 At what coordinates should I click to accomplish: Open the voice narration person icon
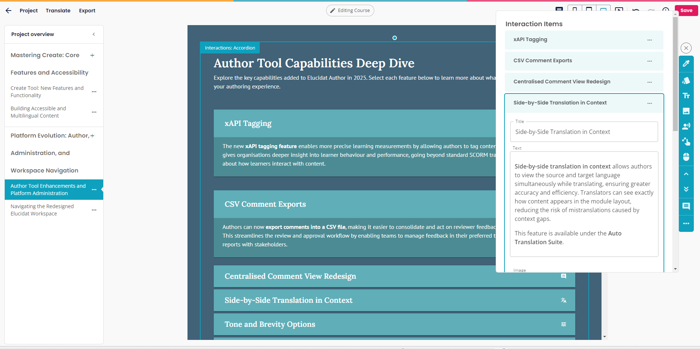(x=686, y=126)
